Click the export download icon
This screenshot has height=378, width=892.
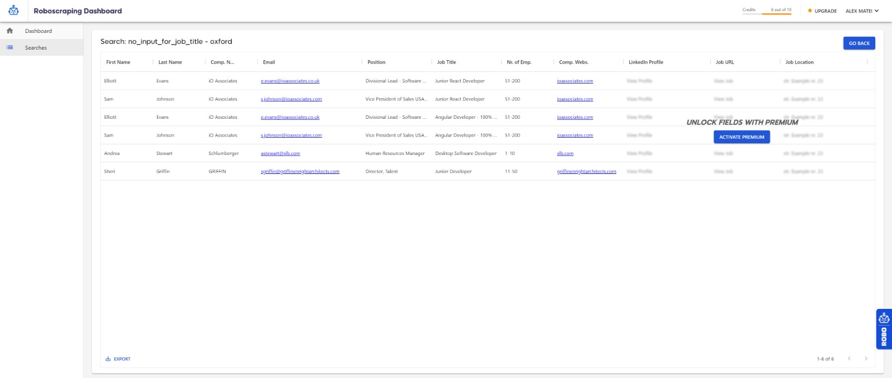[108, 359]
